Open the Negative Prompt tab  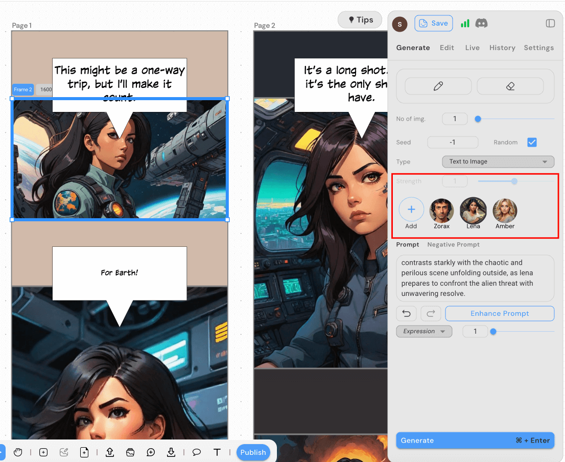click(453, 245)
